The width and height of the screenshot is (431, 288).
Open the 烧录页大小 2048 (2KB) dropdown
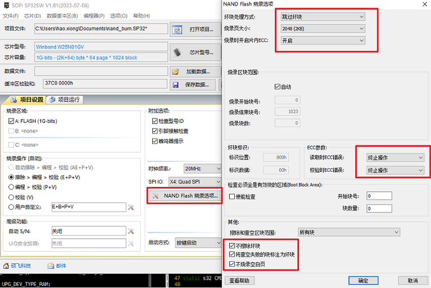click(x=323, y=29)
